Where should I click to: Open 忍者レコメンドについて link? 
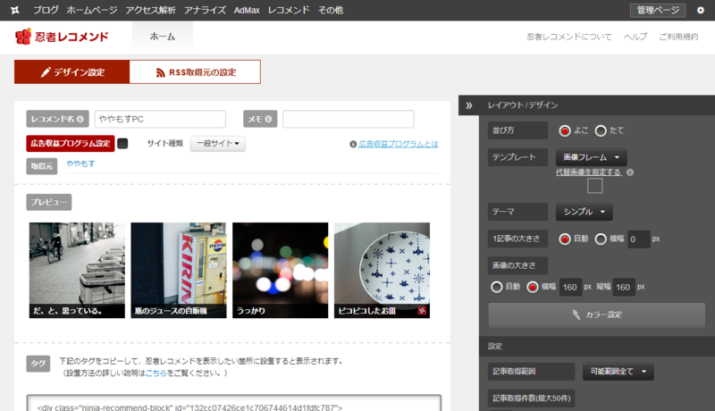[x=569, y=37]
